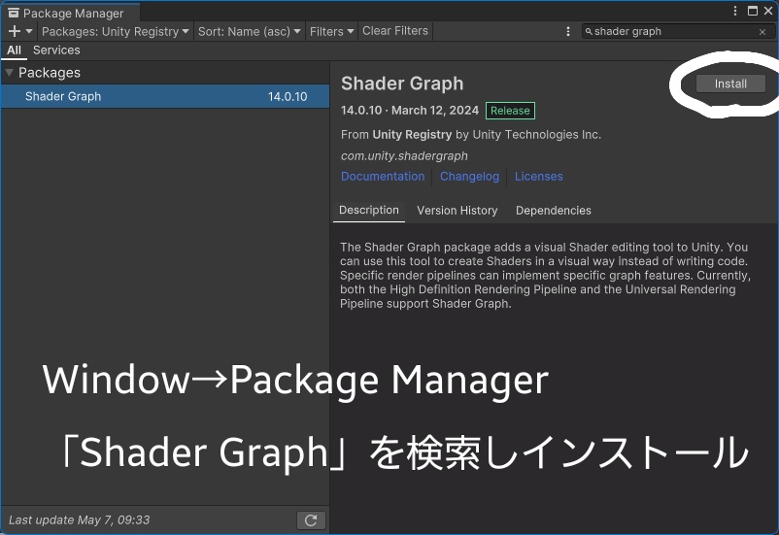Select Shader Graph package row
The width and height of the screenshot is (779, 535).
pos(165,96)
